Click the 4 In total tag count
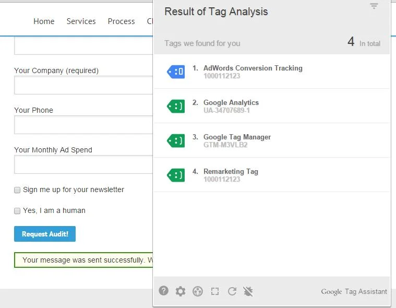This screenshot has height=308, width=396. [x=364, y=42]
